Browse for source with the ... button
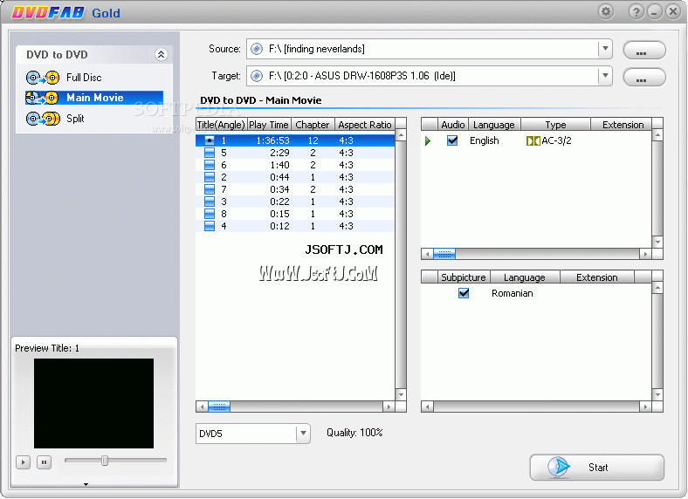 click(x=644, y=50)
